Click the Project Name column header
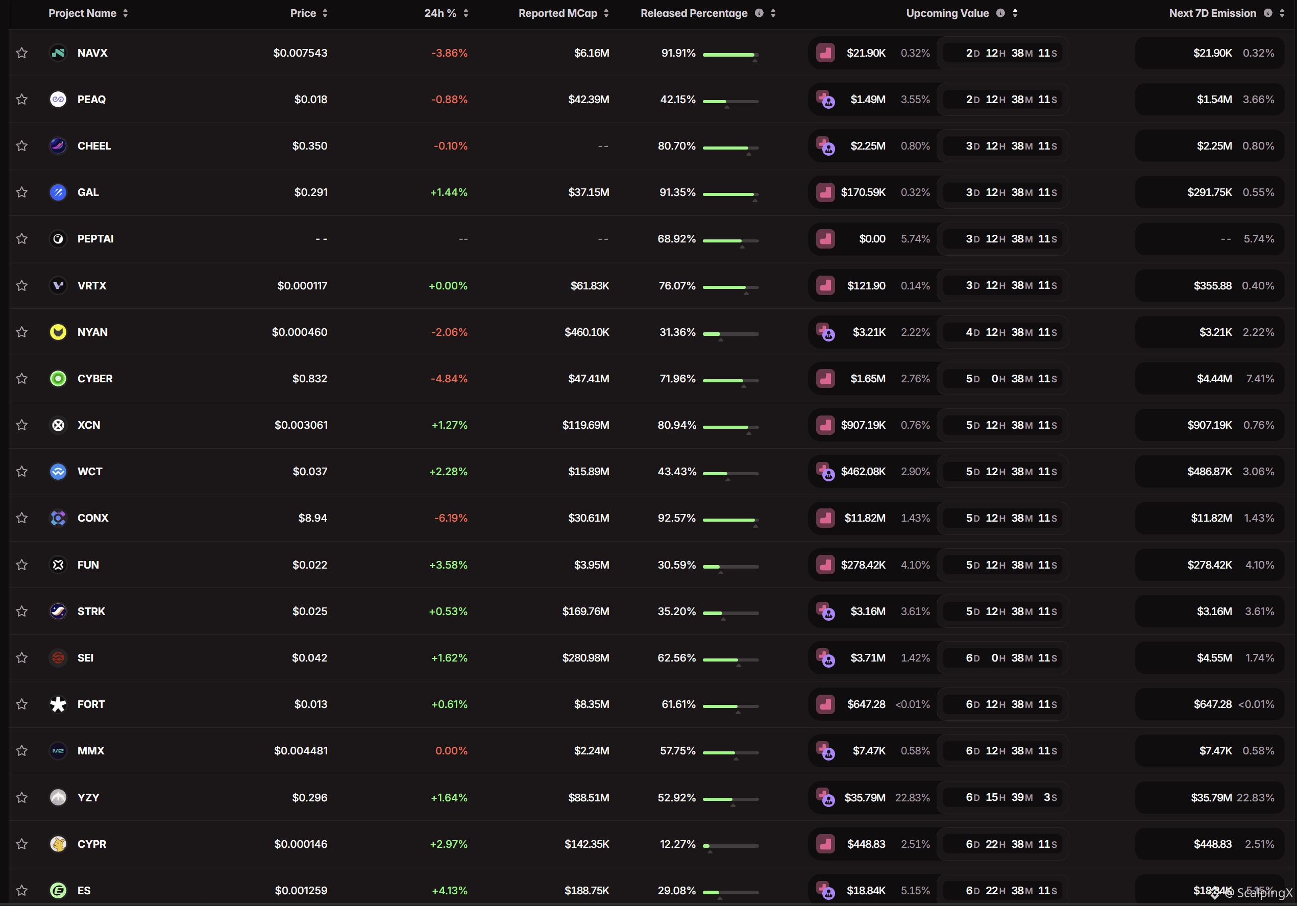 point(83,13)
